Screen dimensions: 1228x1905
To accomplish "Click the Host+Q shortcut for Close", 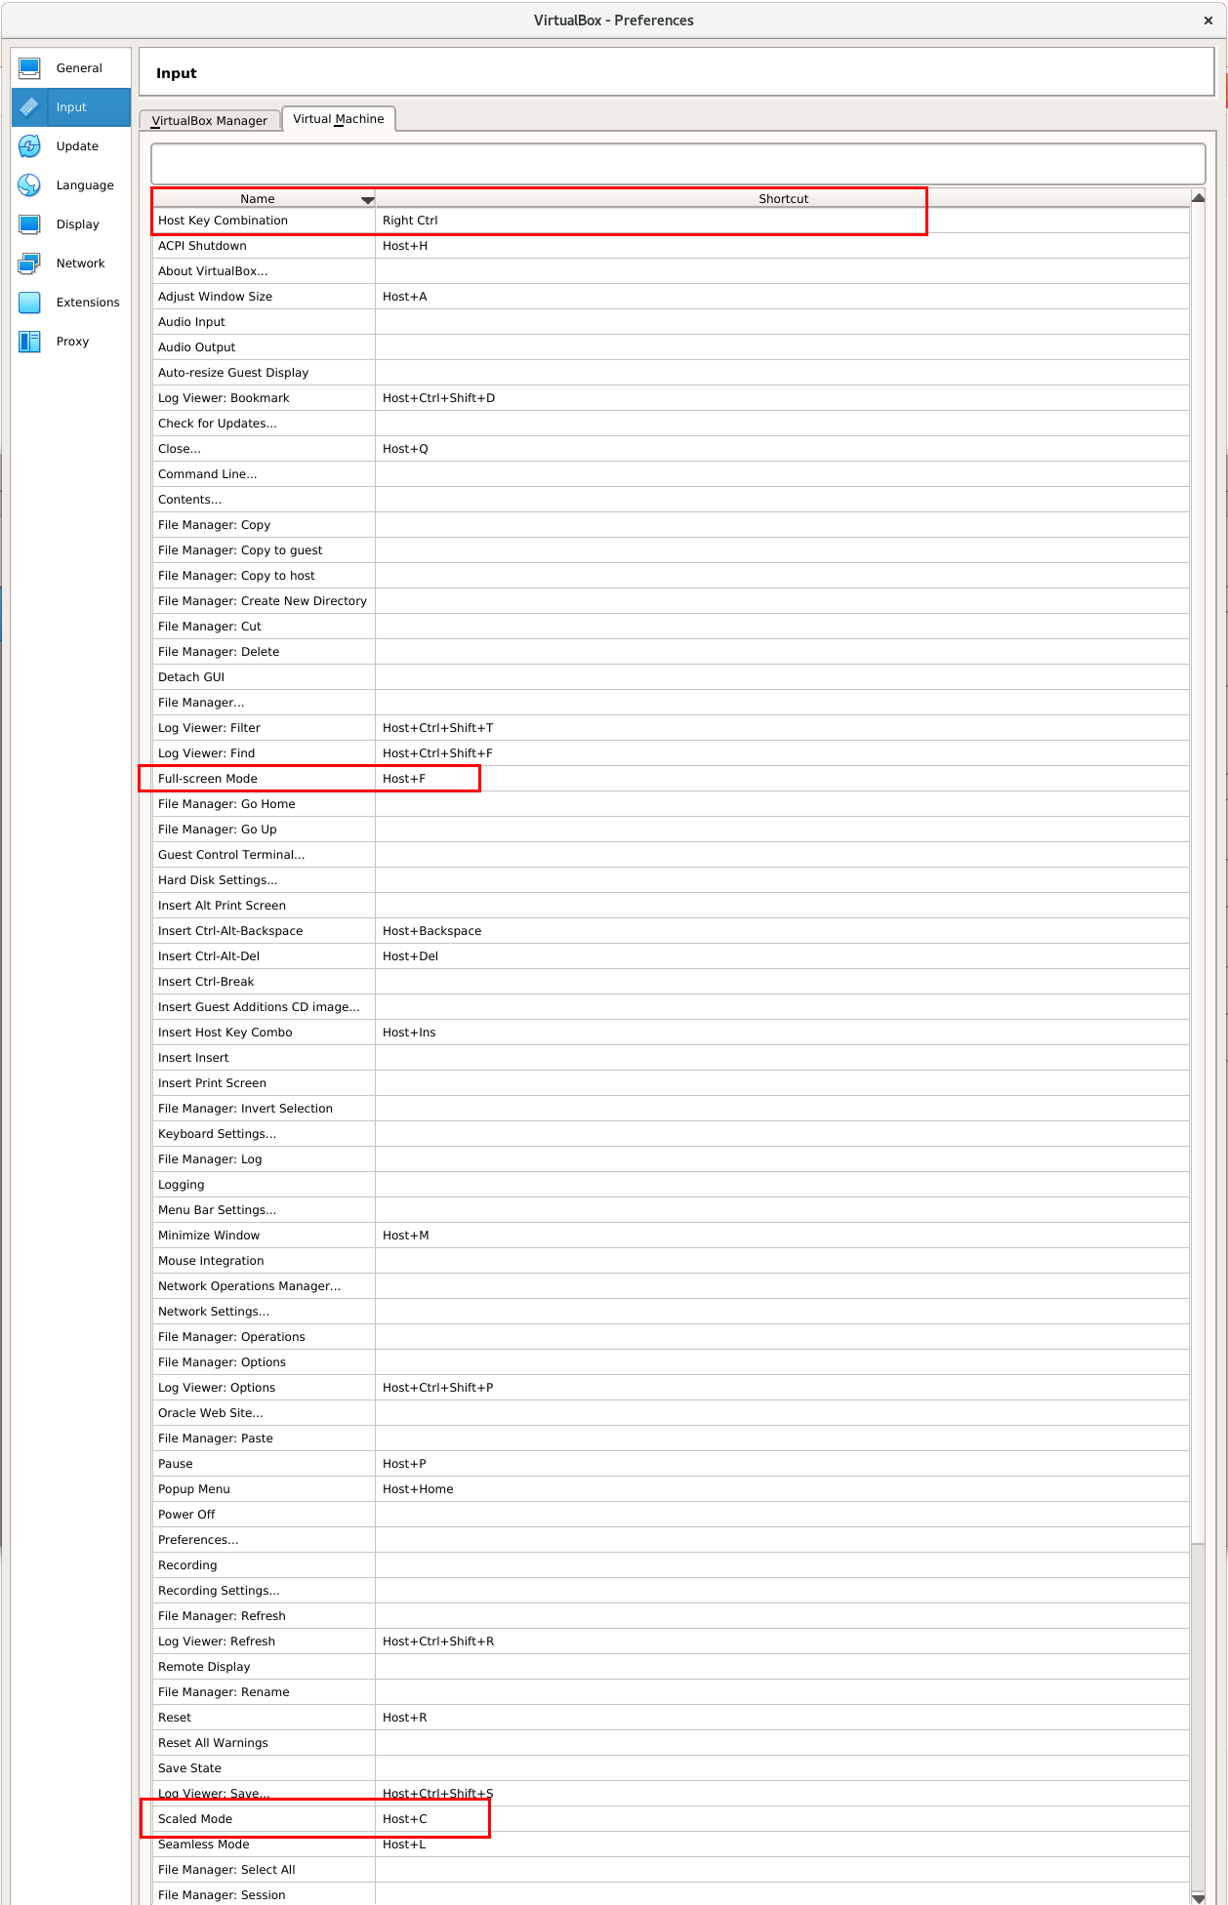I will pos(782,449).
